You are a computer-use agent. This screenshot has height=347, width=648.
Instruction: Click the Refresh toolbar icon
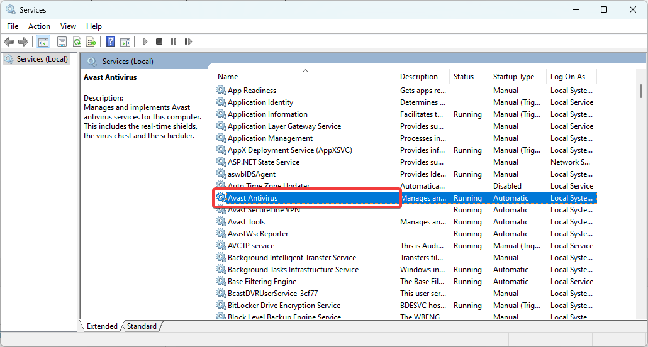click(x=77, y=41)
